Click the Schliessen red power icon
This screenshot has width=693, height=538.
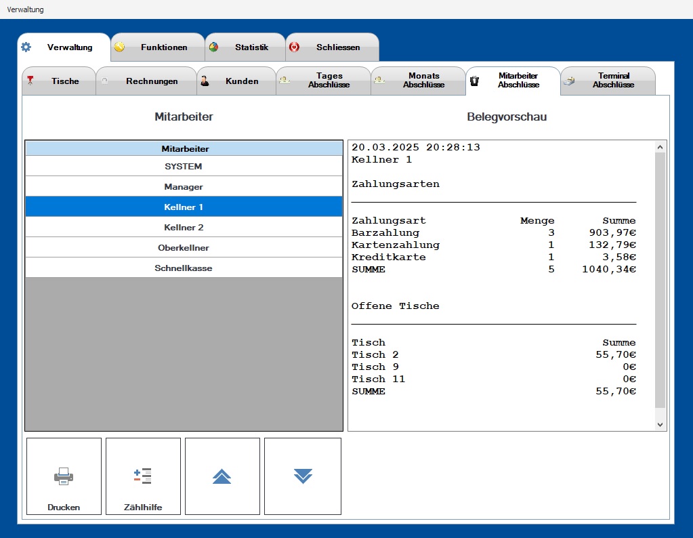coord(294,47)
